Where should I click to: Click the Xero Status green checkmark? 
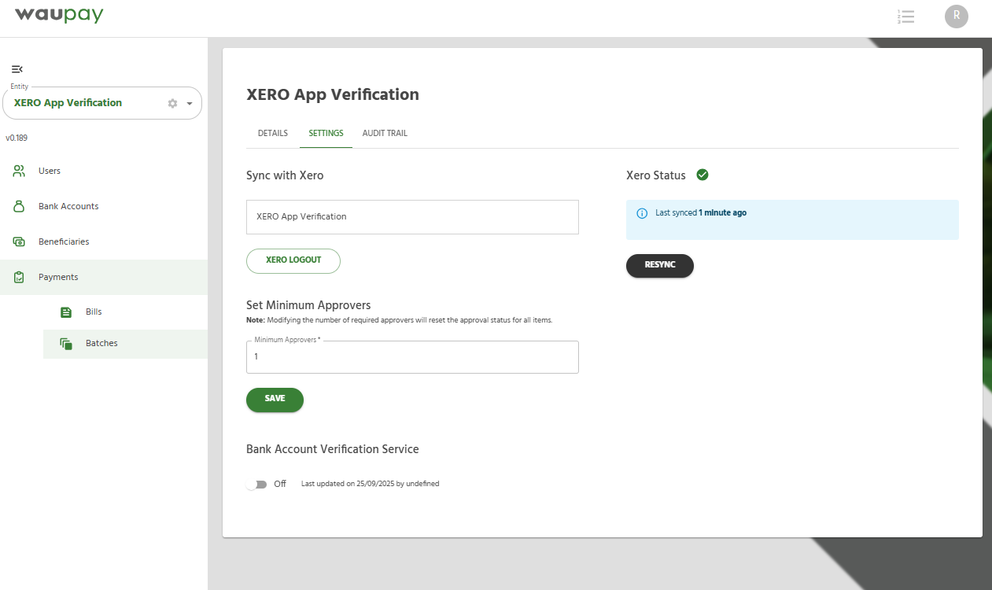point(703,175)
